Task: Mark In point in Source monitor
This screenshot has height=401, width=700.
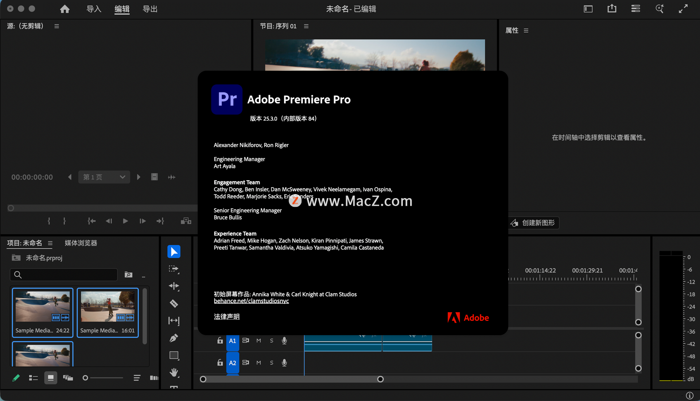Action: 49,221
